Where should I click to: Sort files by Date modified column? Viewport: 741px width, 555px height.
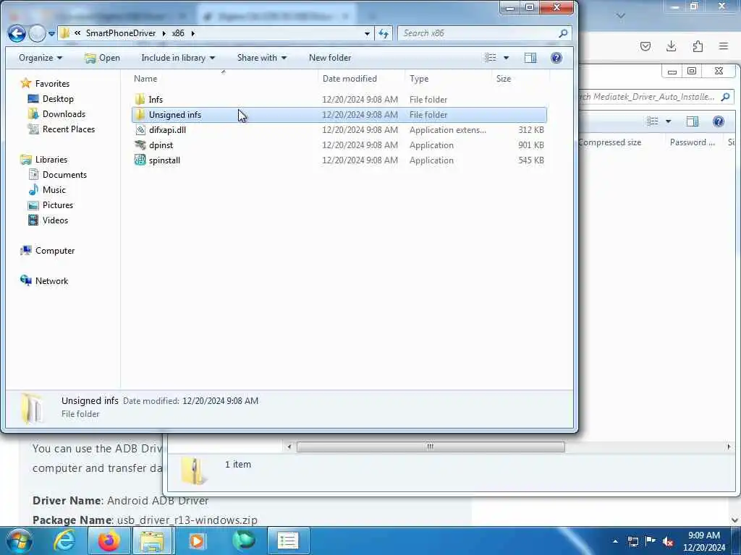[x=362, y=78]
